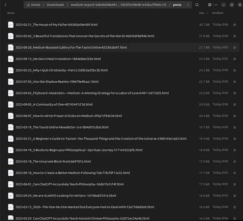Click the Home breadcrumb
The image size is (243, 221).
pos(33,5)
